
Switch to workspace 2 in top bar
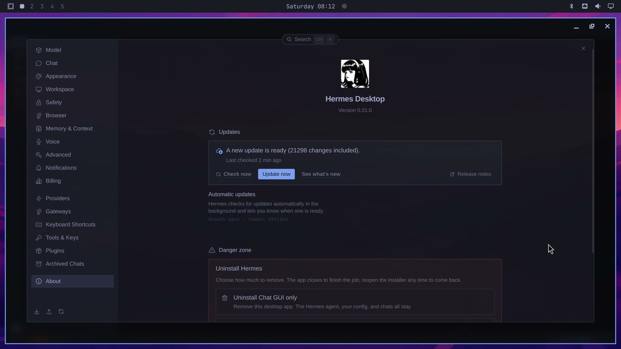click(32, 6)
